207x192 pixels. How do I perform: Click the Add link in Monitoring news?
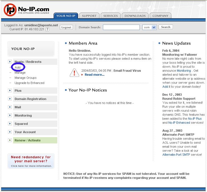click(x=165, y=87)
